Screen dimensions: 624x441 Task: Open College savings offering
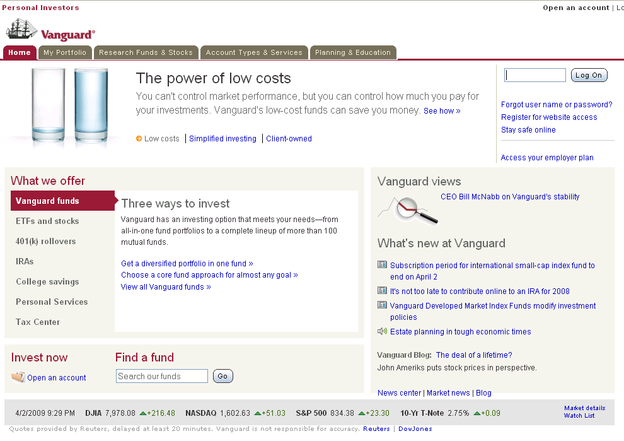(x=47, y=281)
